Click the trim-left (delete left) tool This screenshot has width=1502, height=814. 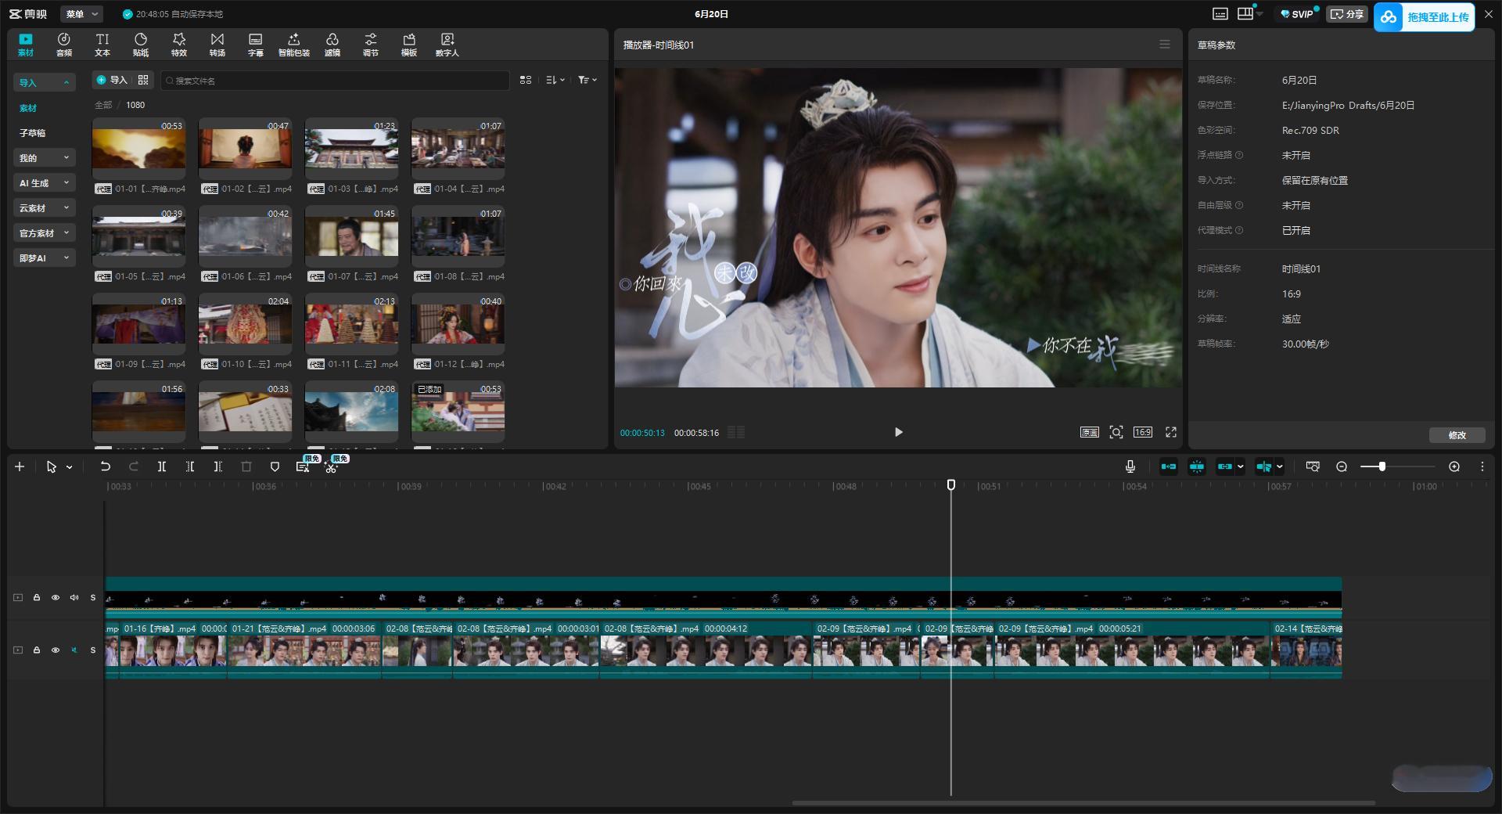click(x=190, y=466)
